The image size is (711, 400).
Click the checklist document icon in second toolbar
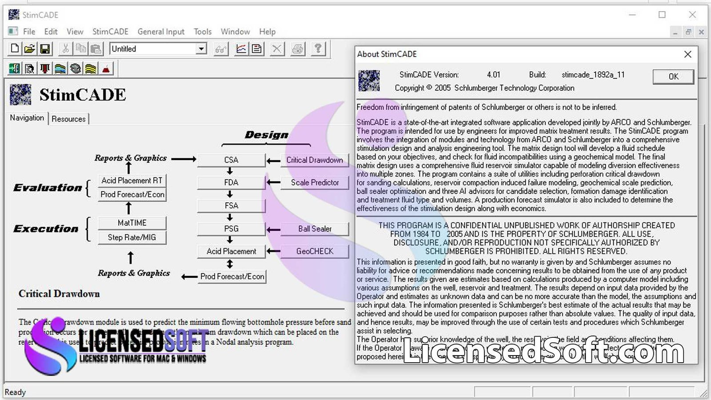pos(30,68)
